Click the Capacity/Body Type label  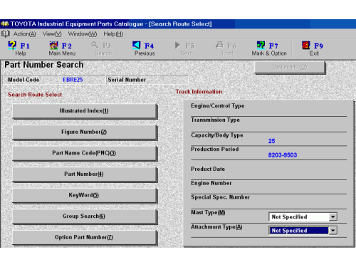(x=217, y=135)
